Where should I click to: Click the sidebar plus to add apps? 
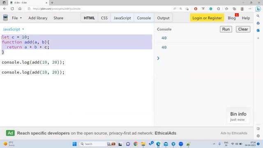(x=258, y=38)
